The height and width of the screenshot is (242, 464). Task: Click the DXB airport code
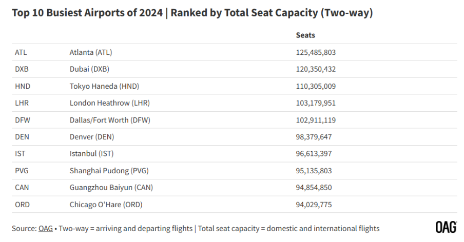[x=22, y=69]
